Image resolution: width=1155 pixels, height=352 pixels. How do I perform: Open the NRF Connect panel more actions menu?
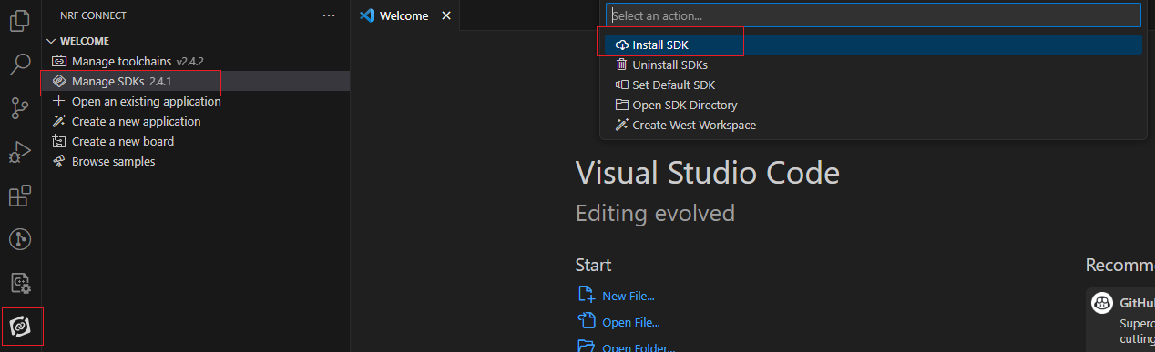pos(329,15)
